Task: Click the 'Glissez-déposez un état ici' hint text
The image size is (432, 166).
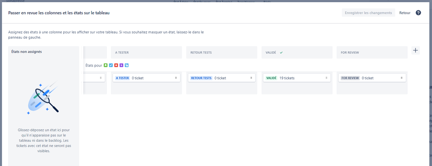Action: coord(44,140)
